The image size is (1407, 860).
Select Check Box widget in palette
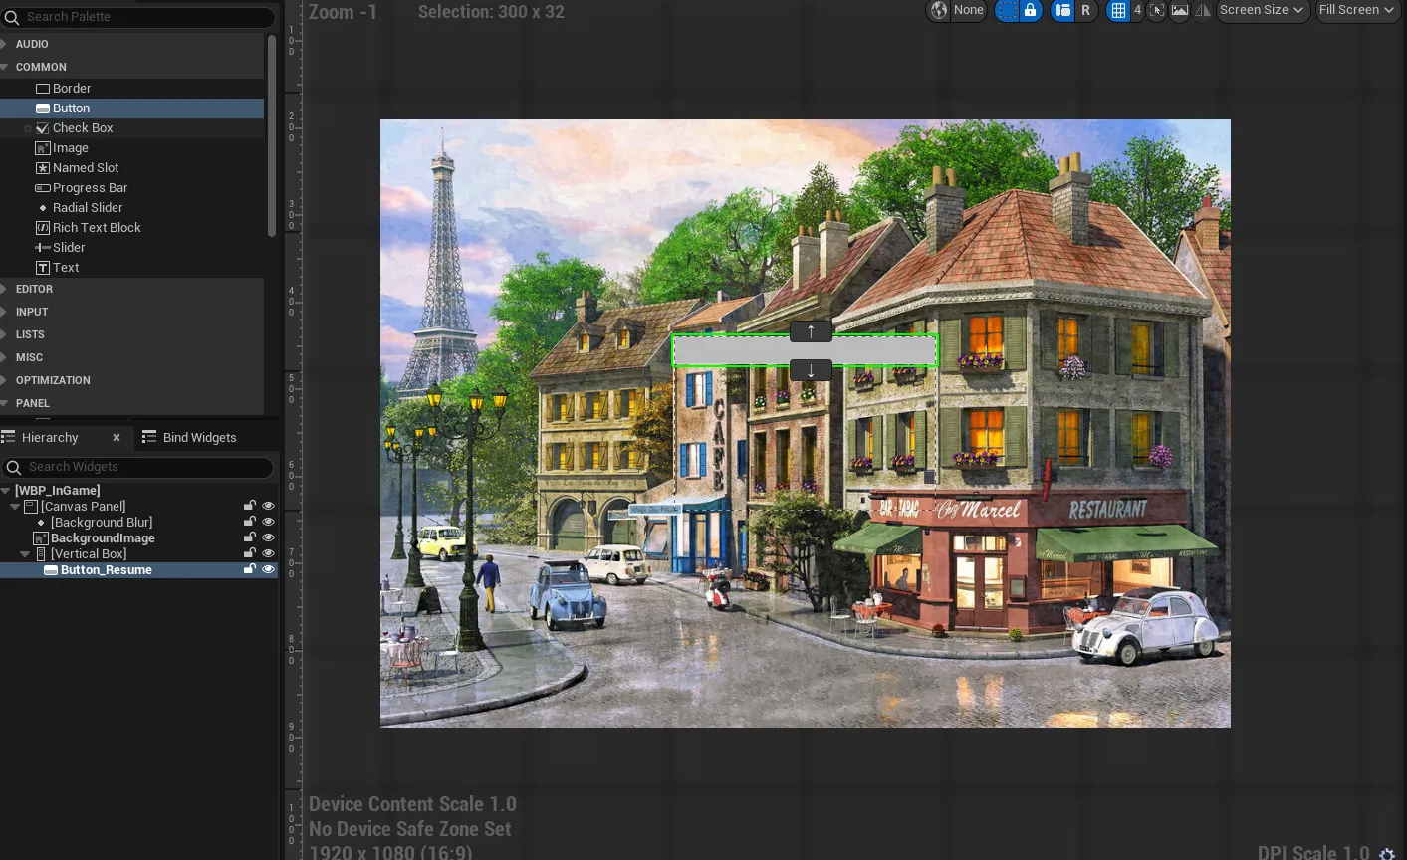pos(132,128)
